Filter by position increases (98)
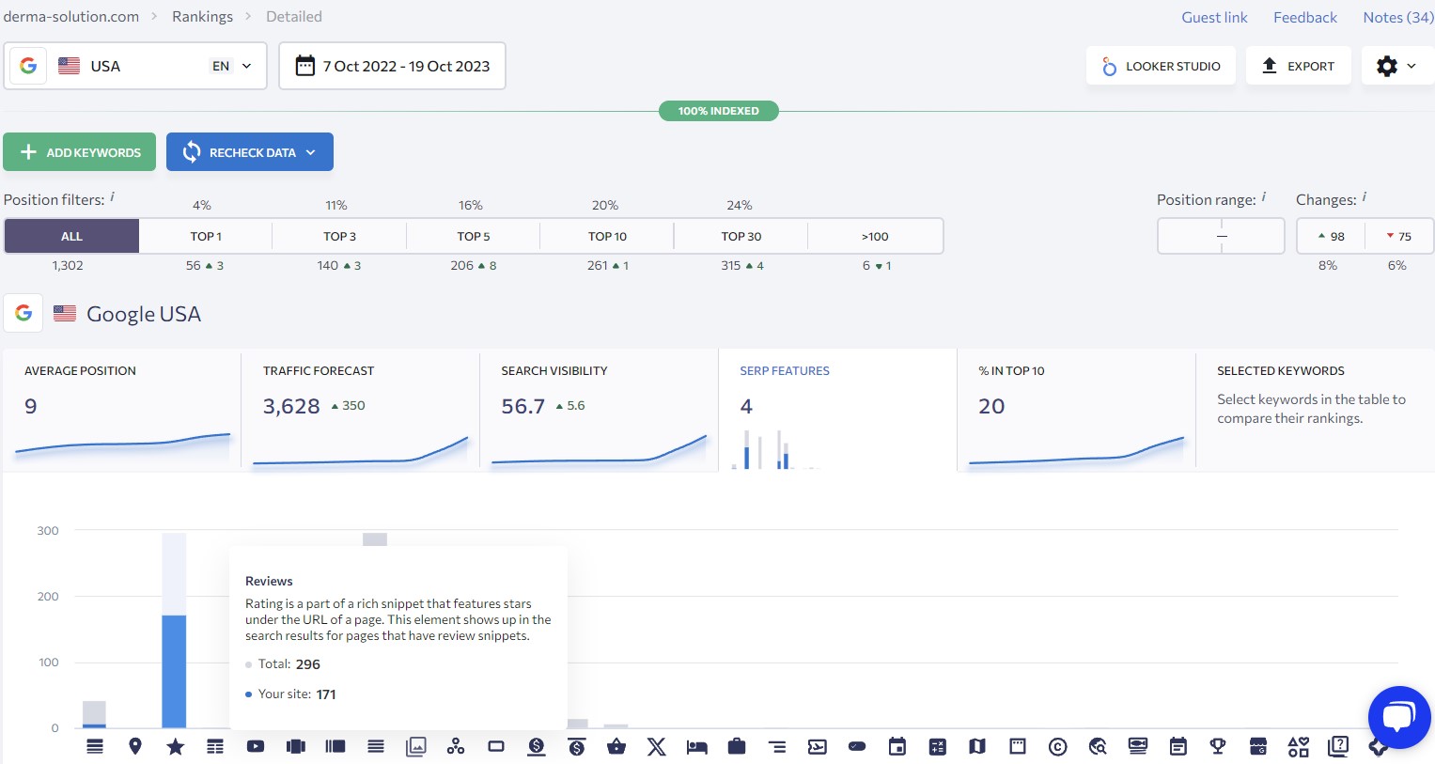This screenshot has width=1435, height=764. pos(1331,236)
